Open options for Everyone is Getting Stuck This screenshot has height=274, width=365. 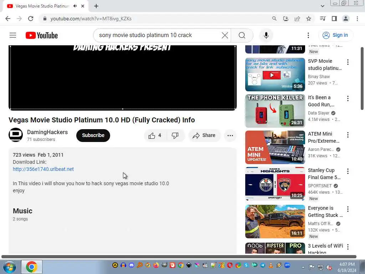pyautogui.click(x=348, y=209)
